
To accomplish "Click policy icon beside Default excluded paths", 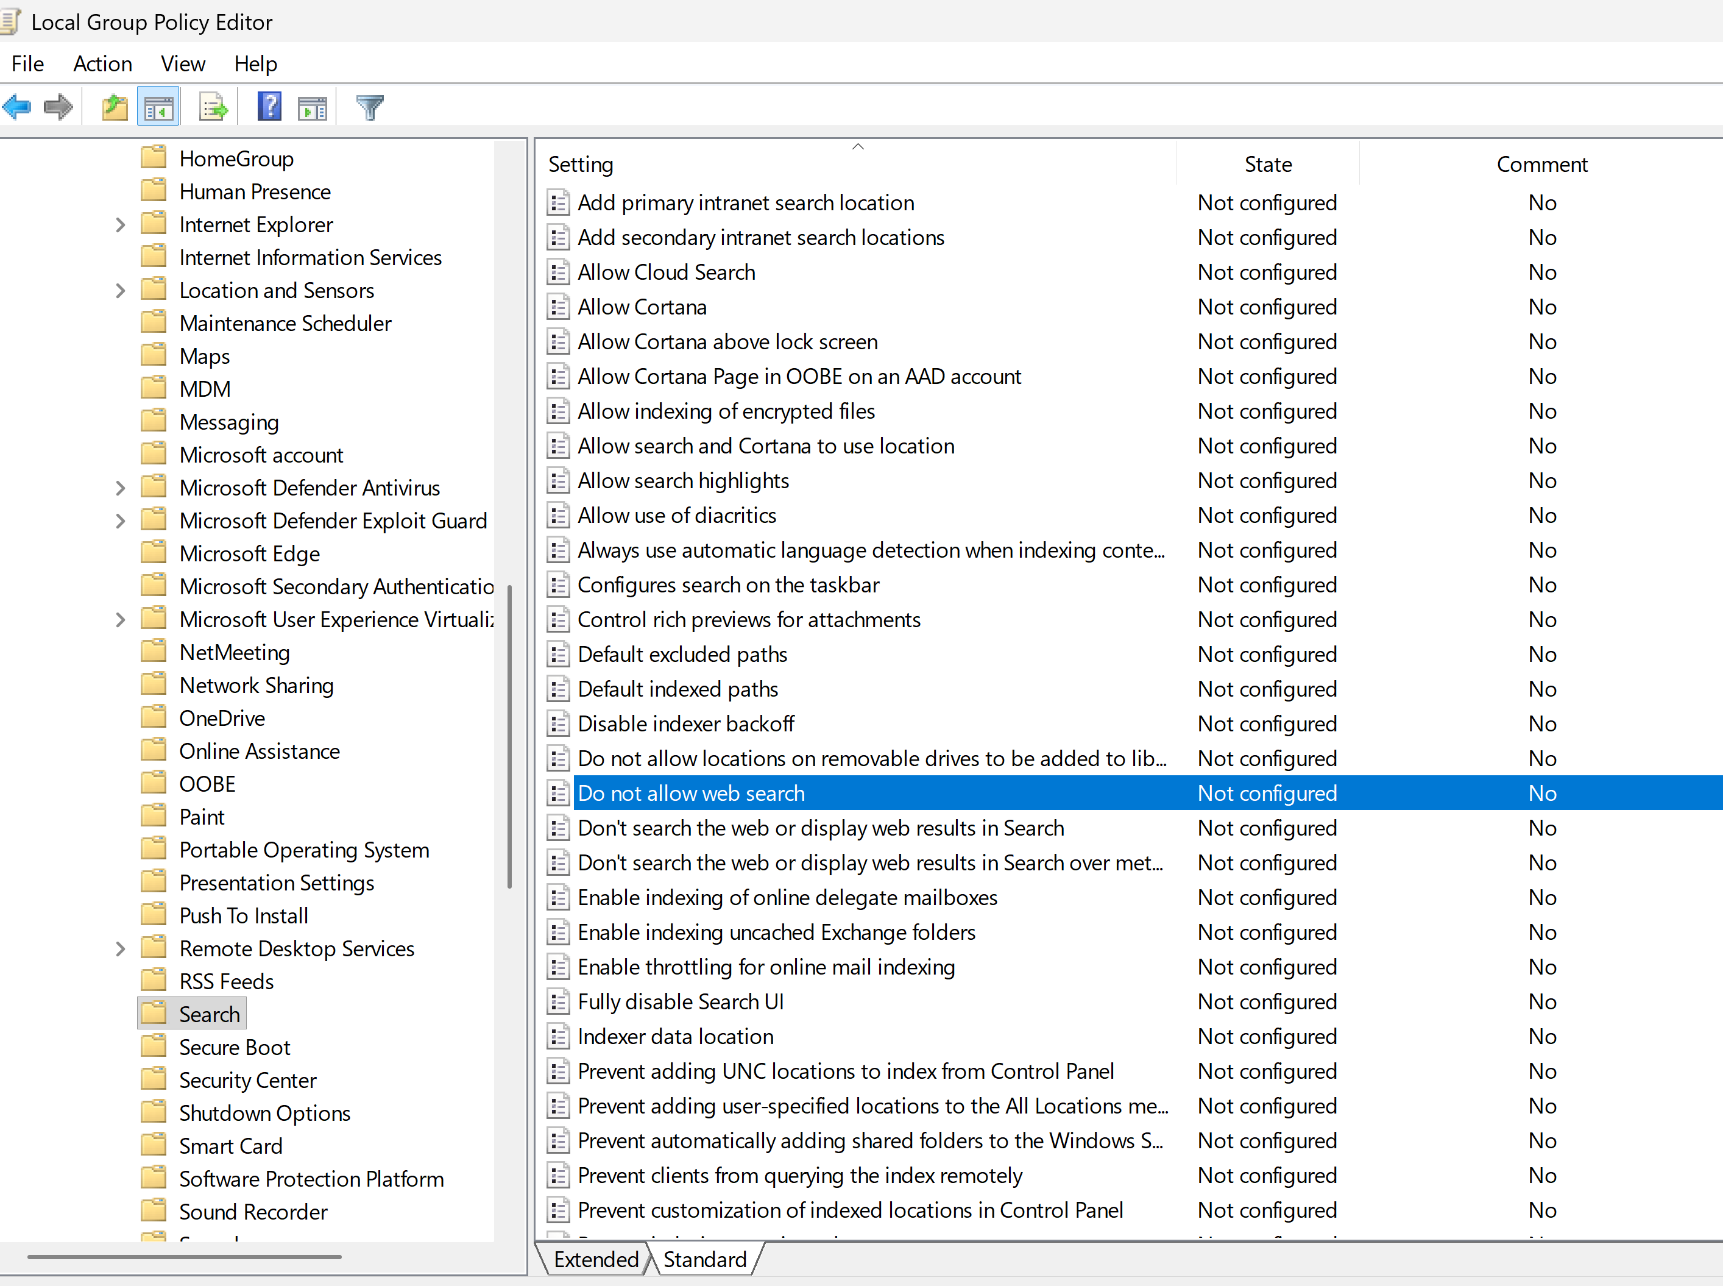I will 558,655.
